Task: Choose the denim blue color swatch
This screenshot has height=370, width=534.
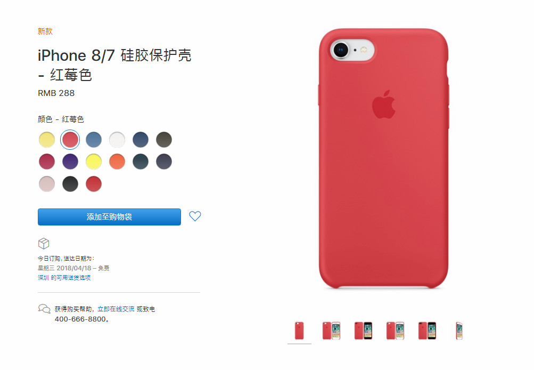Action: [x=94, y=140]
